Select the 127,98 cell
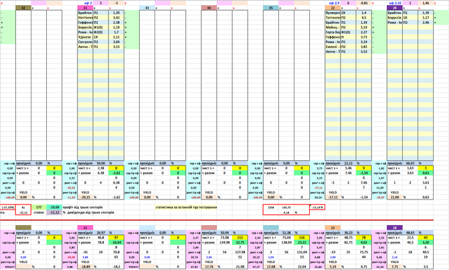449x270 pixels. point(240,252)
